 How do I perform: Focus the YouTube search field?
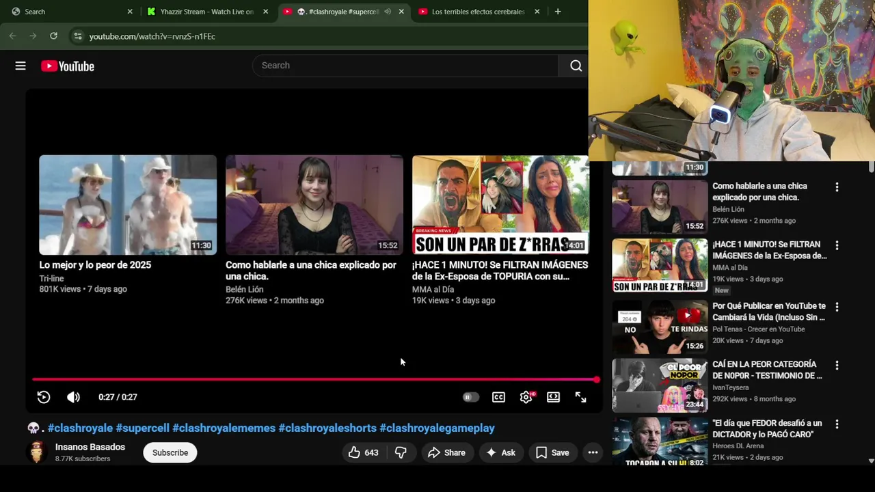[406, 66]
